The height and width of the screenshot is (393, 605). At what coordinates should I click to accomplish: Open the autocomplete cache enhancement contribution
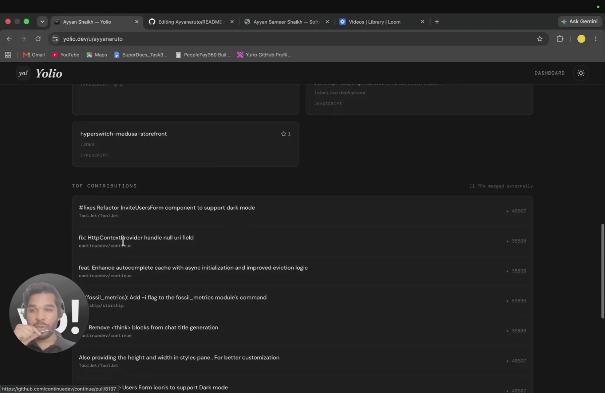(x=302, y=271)
